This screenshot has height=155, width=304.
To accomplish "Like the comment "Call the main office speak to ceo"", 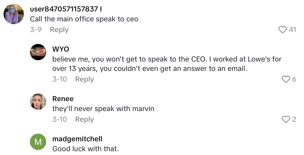I will tap(283, 30).
